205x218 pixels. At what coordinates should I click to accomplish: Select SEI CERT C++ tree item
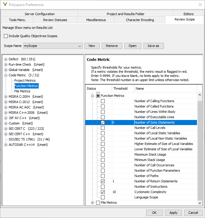pyautogui.click(x=26, y=134)
